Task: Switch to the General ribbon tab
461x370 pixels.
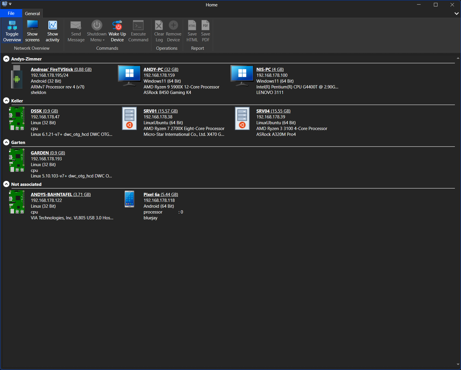Action: click(32, 13)
